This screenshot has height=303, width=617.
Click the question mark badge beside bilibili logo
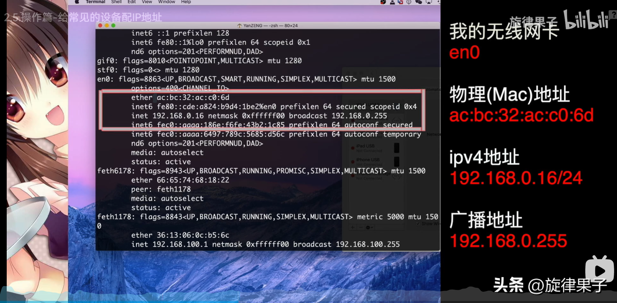[614, 15]
